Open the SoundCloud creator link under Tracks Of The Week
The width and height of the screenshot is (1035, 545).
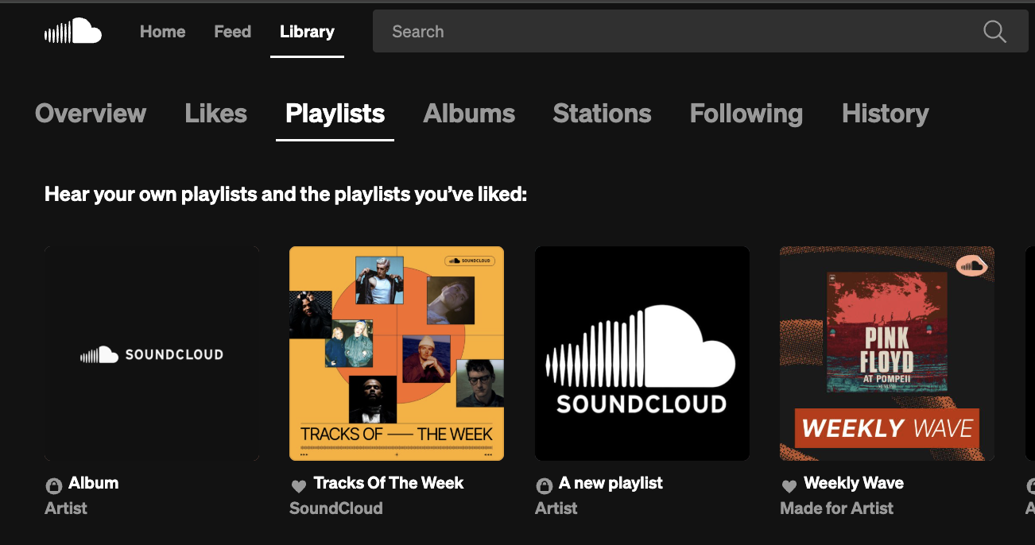[335, 508]
